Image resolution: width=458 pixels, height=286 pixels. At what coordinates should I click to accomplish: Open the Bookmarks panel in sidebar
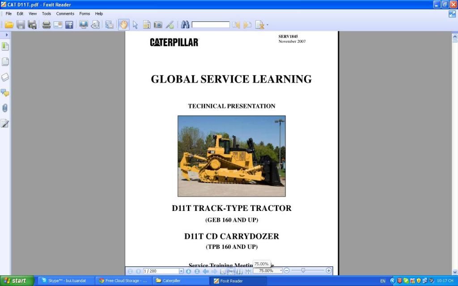click(5, 46)
